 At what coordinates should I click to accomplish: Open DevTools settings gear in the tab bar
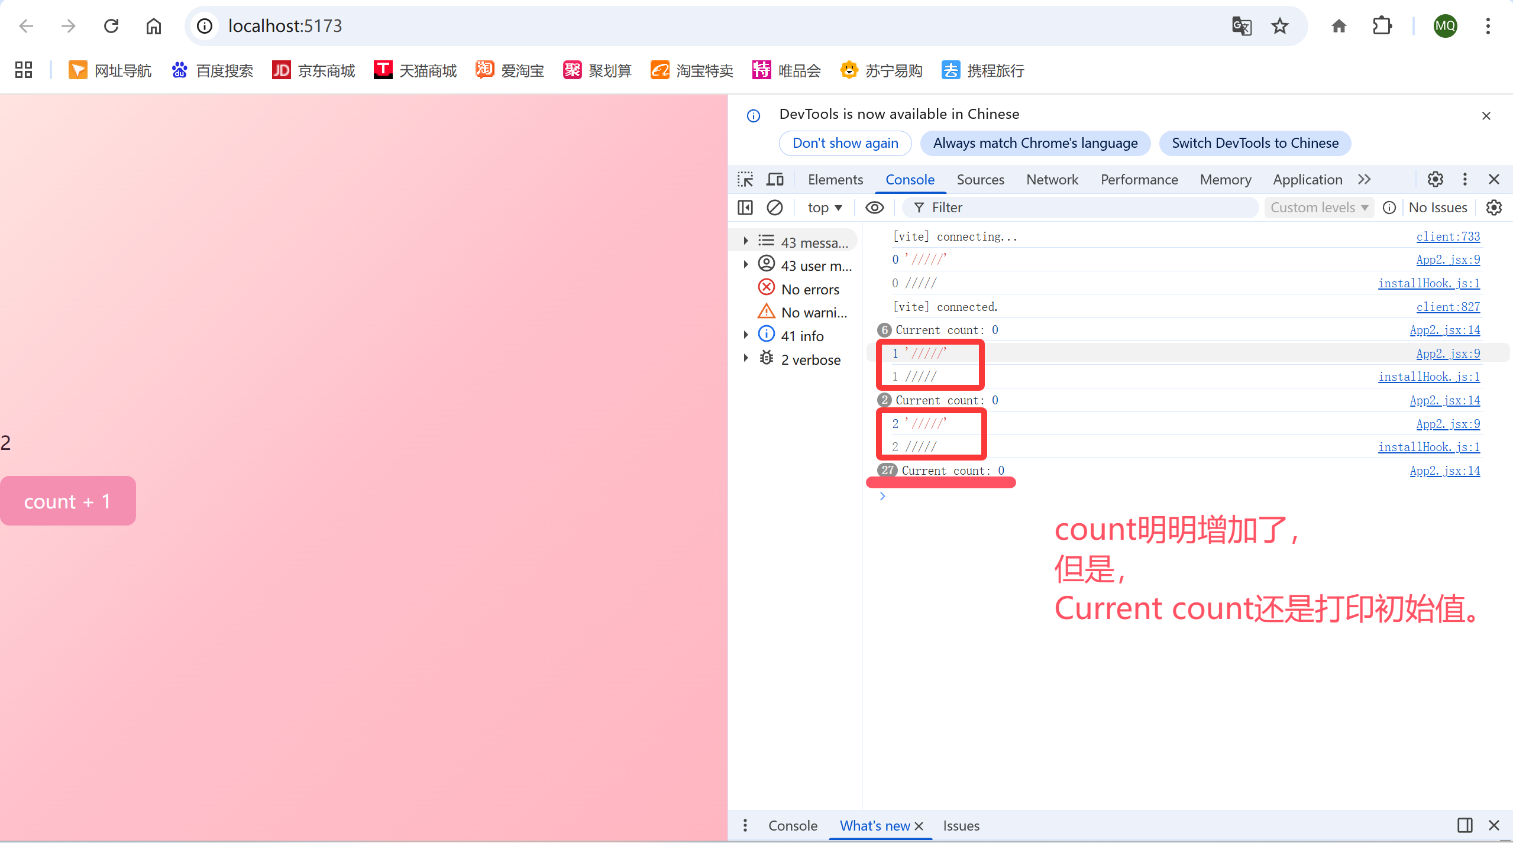tap(1435, 179)
